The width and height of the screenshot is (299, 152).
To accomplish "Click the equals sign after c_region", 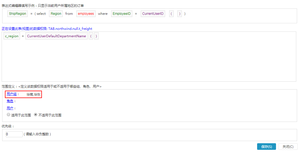I will (23, 36).
